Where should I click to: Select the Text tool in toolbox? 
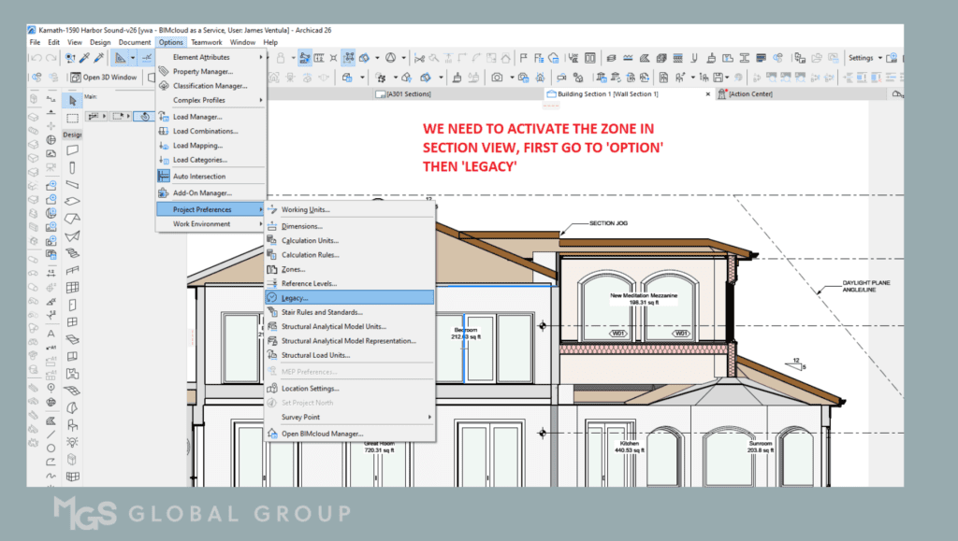point(50,333)
